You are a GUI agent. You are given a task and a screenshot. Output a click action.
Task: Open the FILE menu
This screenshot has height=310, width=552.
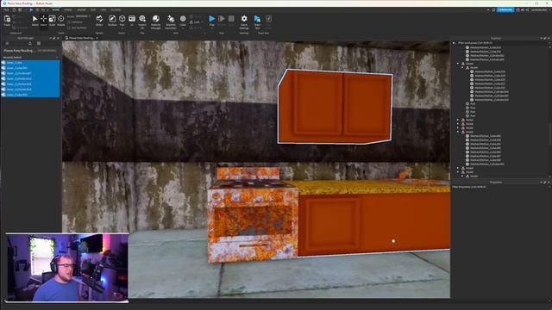(6, 9)
